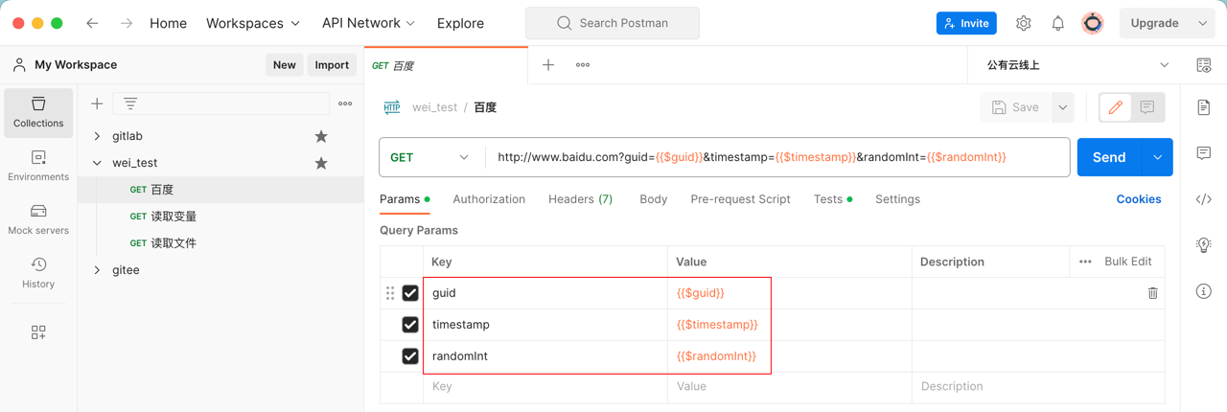Expand the gitee collection
This screenshot has width=1227, height=412.
pyautogui.click(x=97, y=270)
